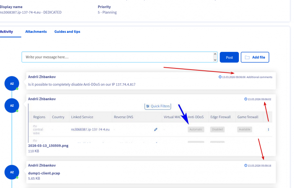Click the AZ avatar beside Anti-DDoS question
Viewport: 294px width, 188px height.
click(x=12, y=84)
